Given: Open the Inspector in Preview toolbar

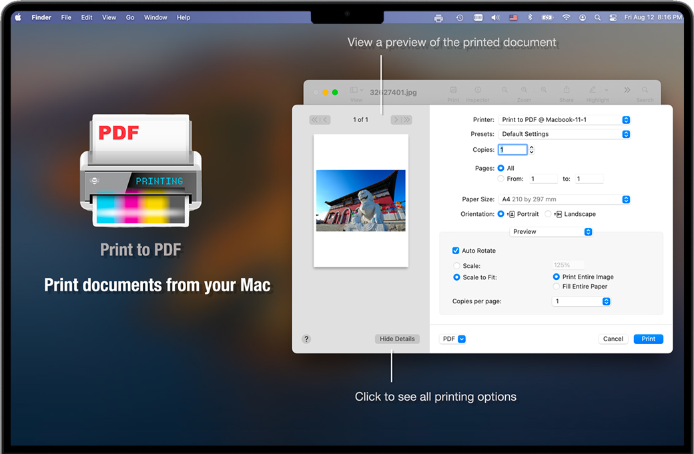Looking at the screenshot, I should [x=478, y=90].
